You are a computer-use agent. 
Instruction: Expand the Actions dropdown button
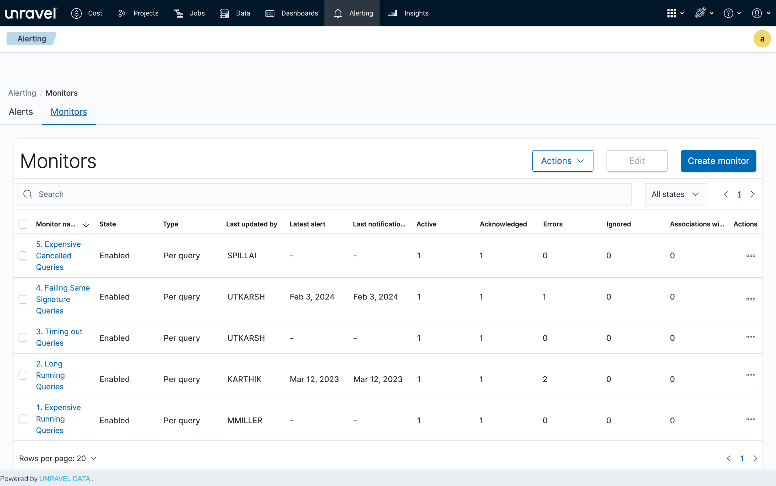(x=562, y=161)
